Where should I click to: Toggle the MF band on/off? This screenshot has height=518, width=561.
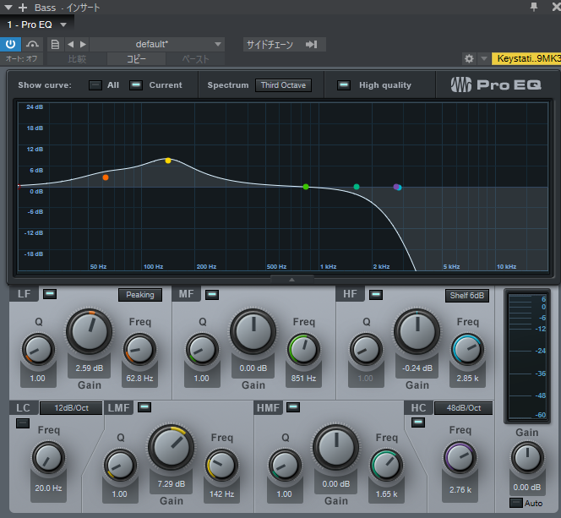[212, 295]
